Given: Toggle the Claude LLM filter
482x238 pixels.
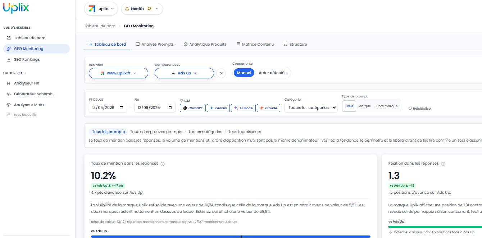Looking at the screenshot, I should (x=268, y=108).
